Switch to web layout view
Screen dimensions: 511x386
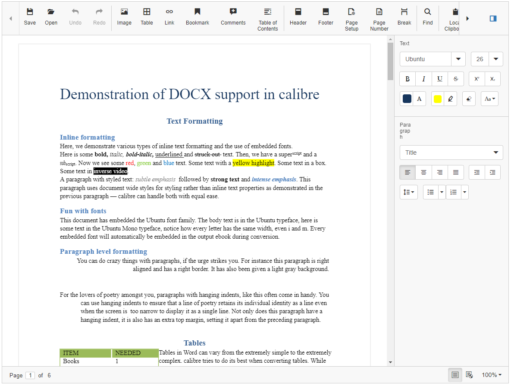click(x=469, y=375)
